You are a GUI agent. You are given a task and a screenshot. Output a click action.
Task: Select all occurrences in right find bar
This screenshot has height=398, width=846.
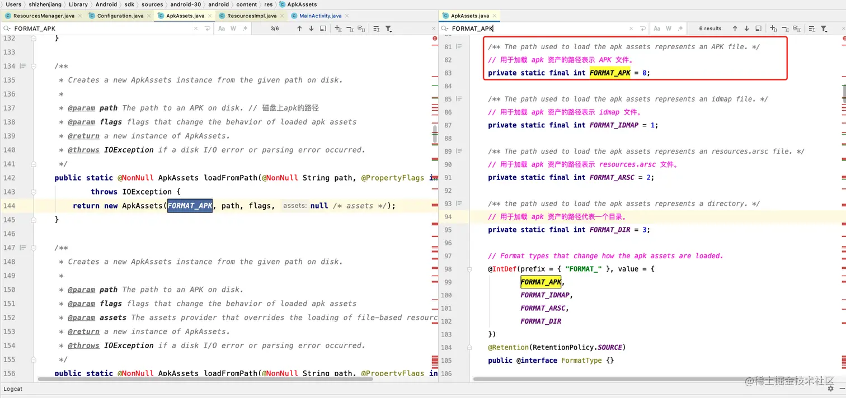pos(797,29)
